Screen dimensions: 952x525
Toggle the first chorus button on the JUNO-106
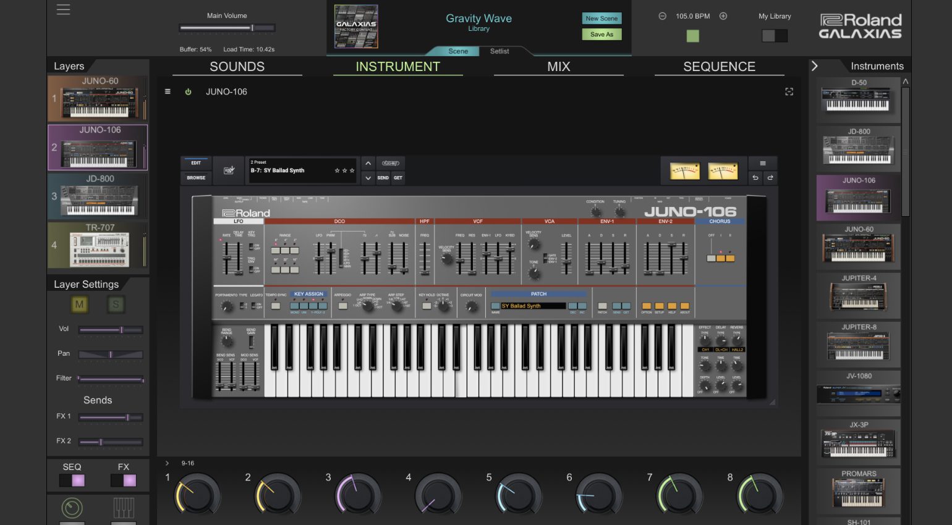tap(712, 258)
